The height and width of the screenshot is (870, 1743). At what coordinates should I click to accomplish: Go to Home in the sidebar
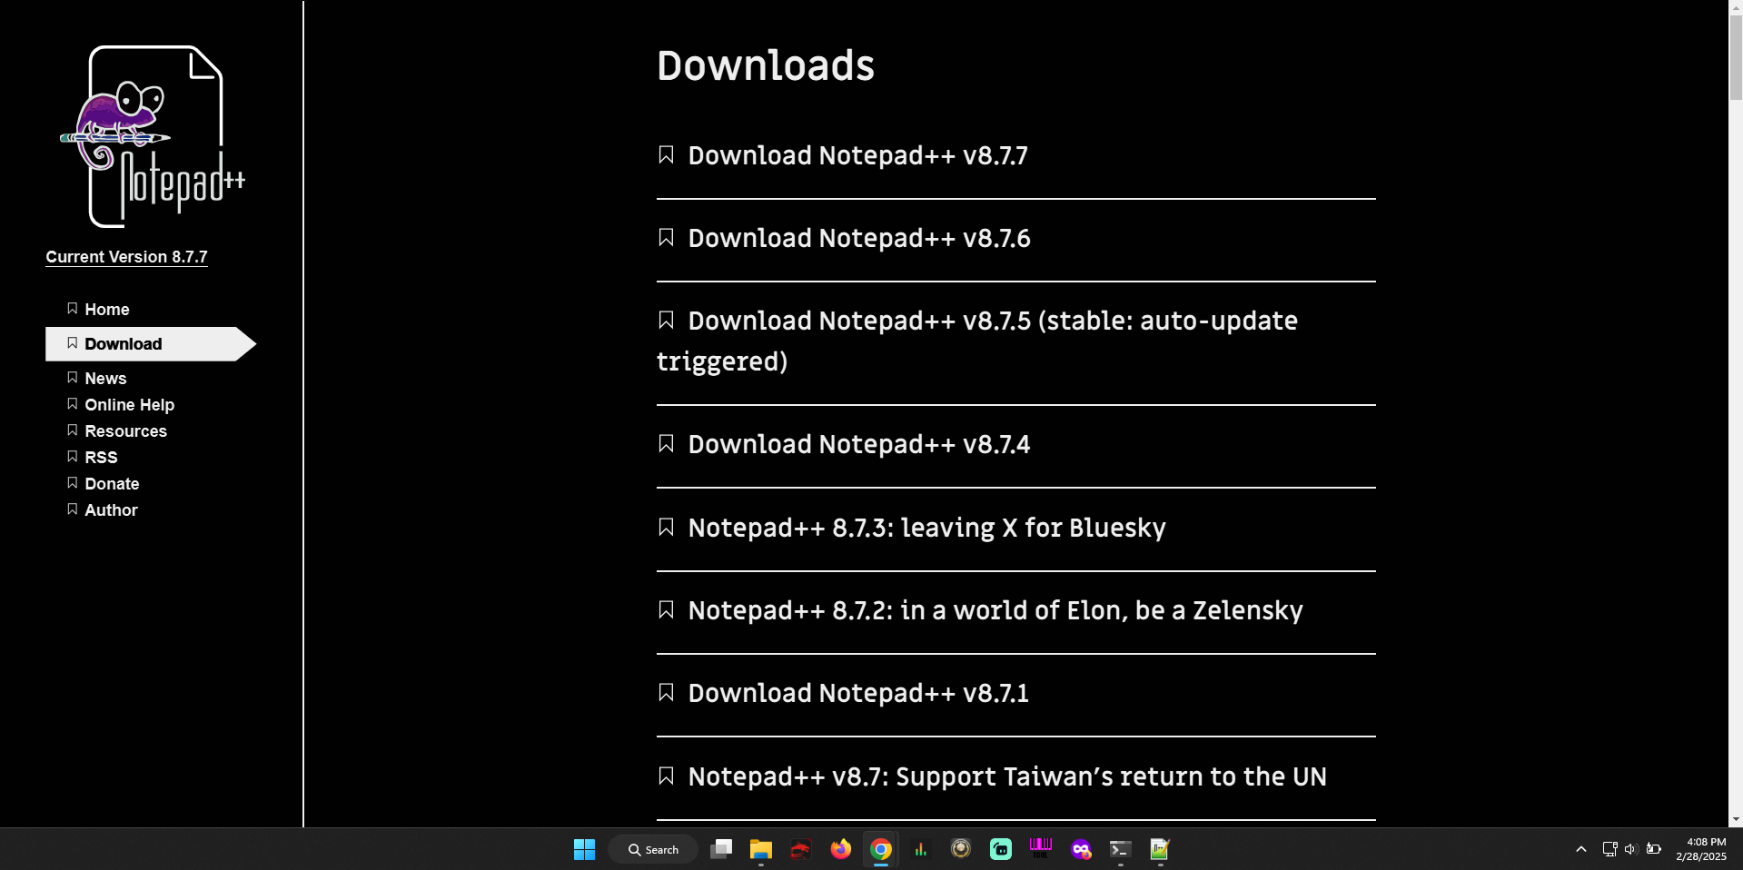point(107,310)
